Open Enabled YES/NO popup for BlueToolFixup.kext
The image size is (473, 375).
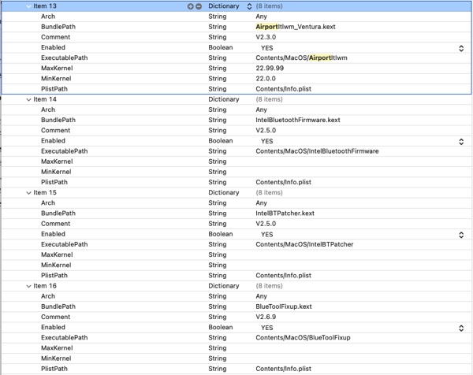[x=461, y=328]
